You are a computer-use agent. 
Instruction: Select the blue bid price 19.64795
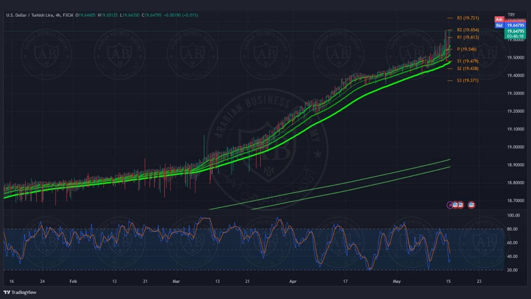pyautogui.click(x=515, y=25)
